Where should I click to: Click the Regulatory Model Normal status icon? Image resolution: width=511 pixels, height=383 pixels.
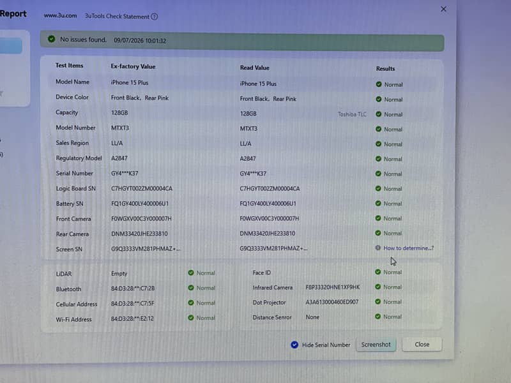[378, 159]
